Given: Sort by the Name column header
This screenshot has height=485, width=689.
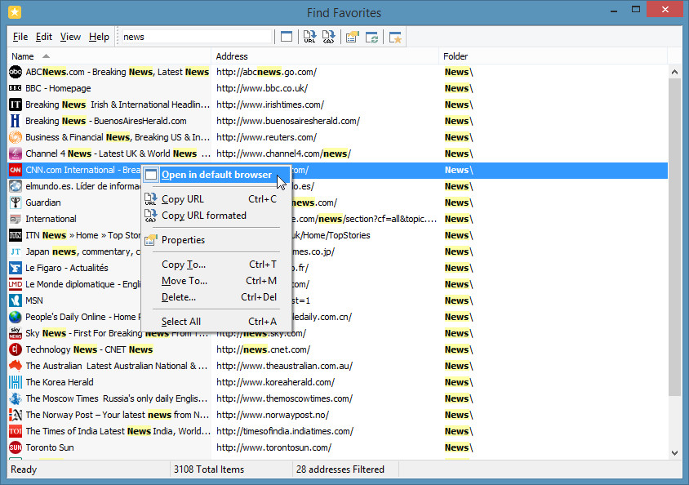Looking at the screenshot, I should coord(109,56).
